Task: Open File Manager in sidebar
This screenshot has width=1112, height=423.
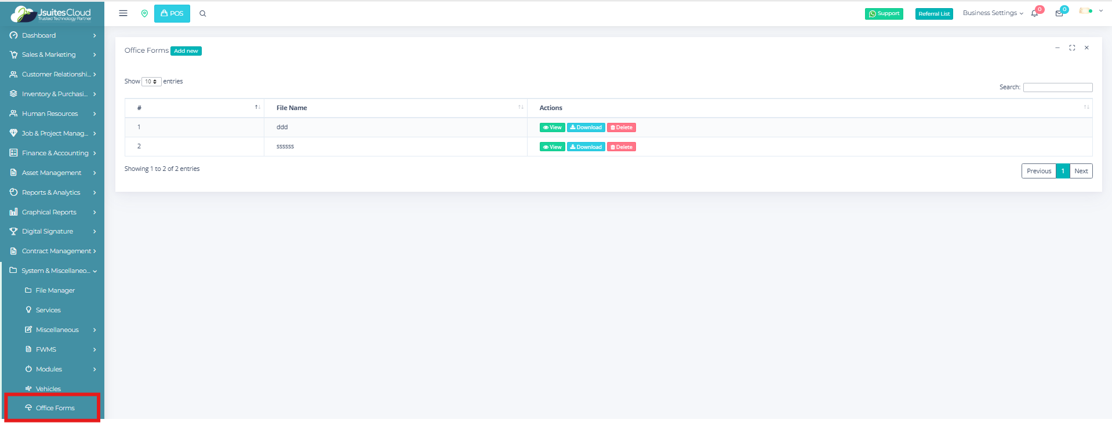Action: click(55, 290)
